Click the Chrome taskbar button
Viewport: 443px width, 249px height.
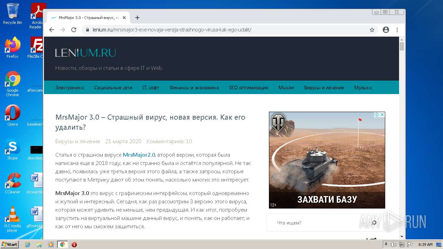62,245
